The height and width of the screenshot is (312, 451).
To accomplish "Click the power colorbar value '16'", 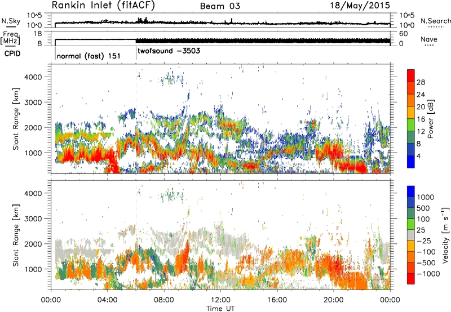I will (x=421, y=119).
